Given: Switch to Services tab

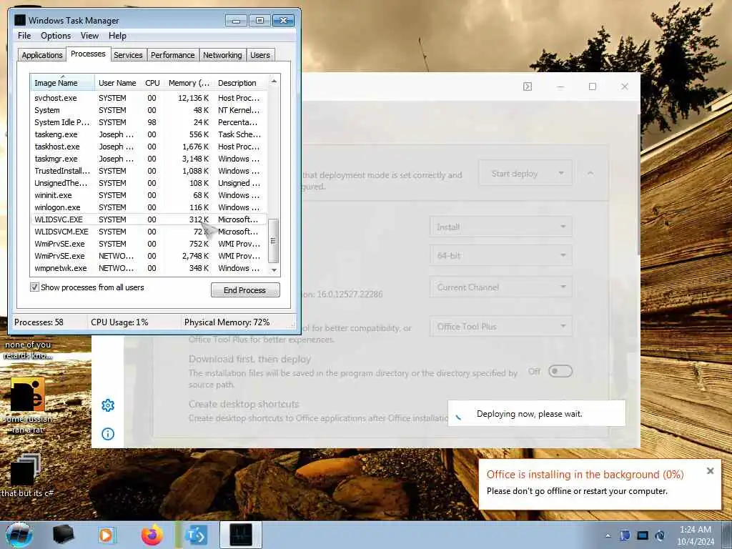Looking at the screenshot, I should [x=128, y=55].
